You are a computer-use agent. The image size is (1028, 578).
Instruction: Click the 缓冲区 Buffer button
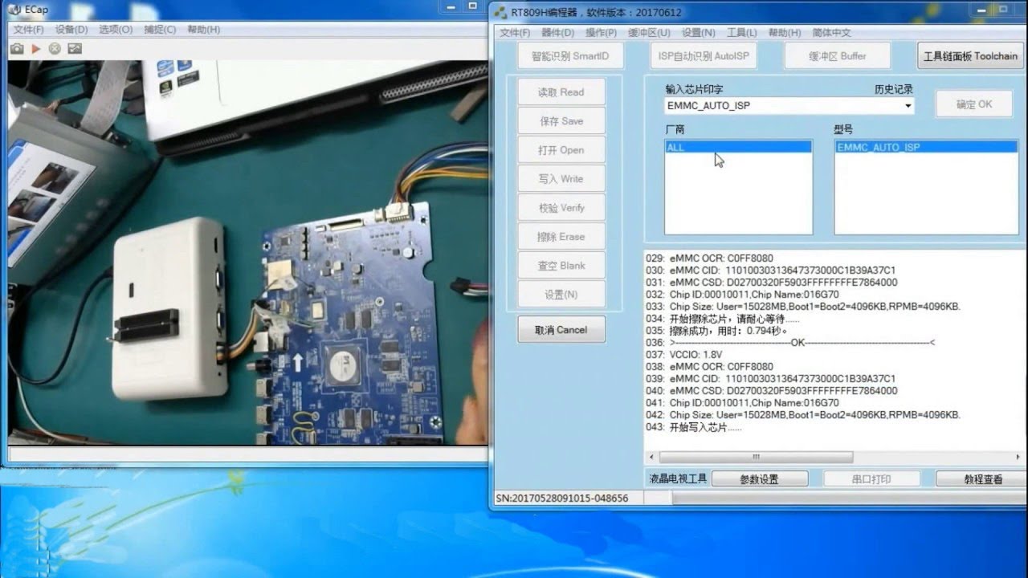click(837, 56)
